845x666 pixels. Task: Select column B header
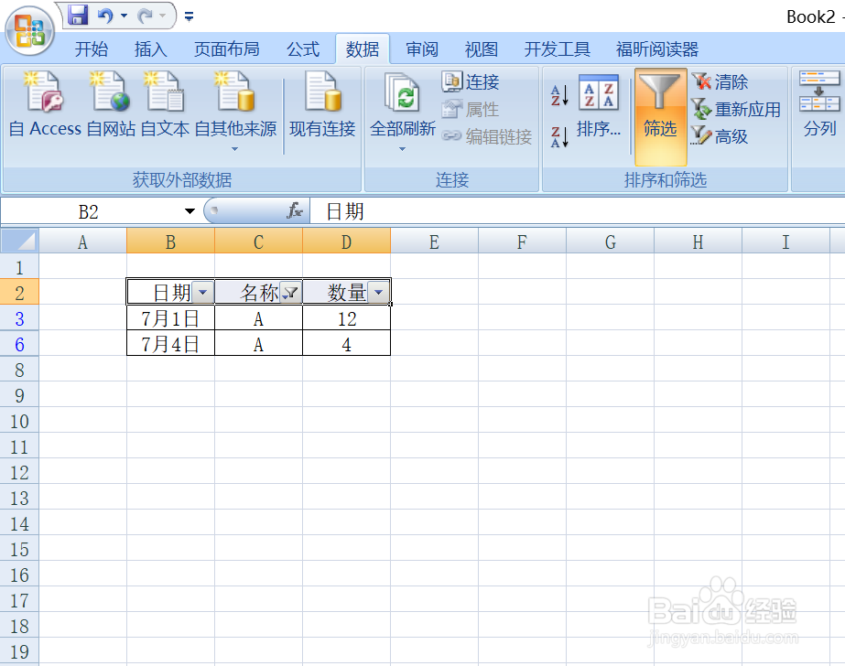point(170,242)
